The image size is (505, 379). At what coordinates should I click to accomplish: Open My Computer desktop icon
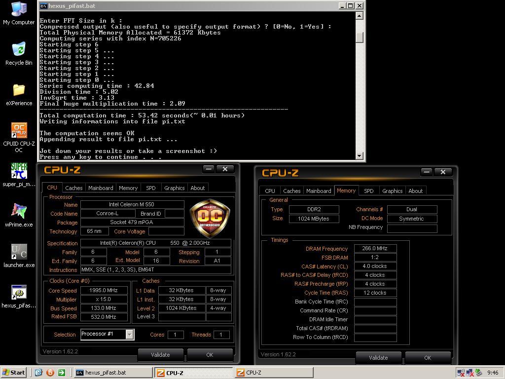(19, 13)
